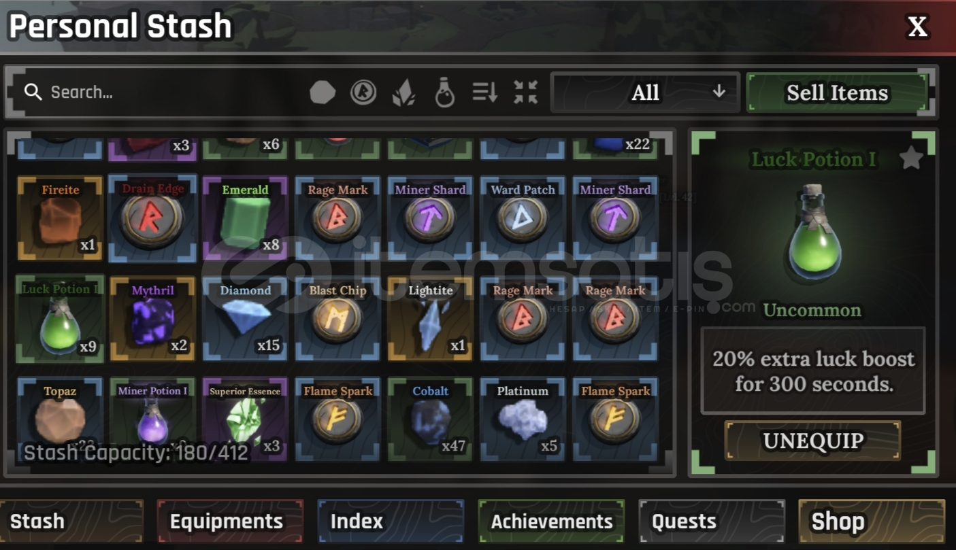Filter stash by ore icon
Viewport: 956px width, 550px height.
coord(323,92)
